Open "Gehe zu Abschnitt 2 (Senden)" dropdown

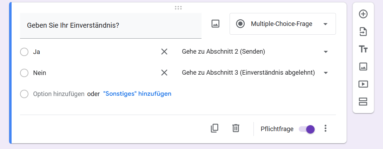pos(255,52)
